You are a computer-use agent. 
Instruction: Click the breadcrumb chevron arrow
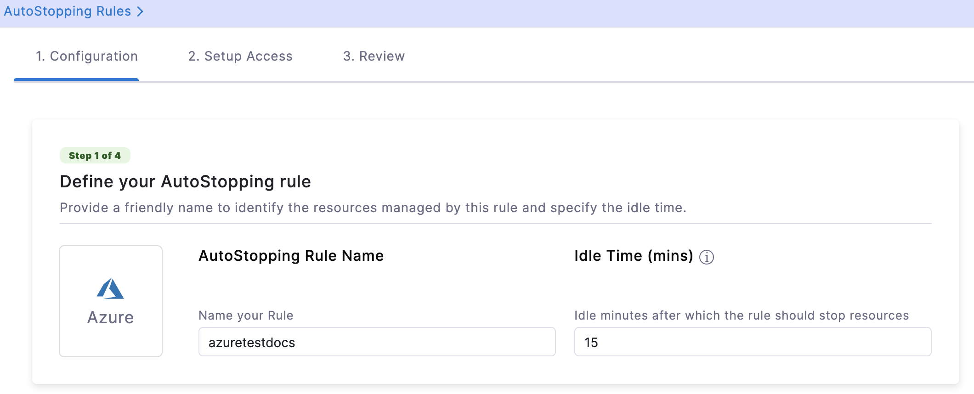(x=141, y=11)
